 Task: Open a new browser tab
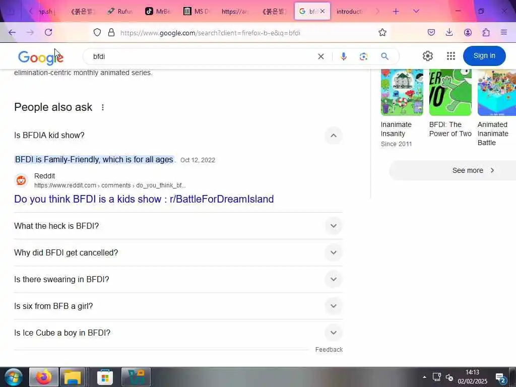[x=396, y=12]
